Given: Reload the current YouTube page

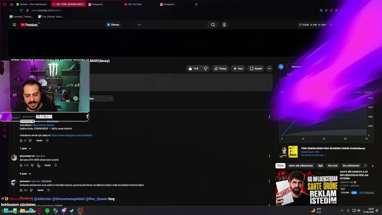Looking at the screenshot, I should 21,10.
